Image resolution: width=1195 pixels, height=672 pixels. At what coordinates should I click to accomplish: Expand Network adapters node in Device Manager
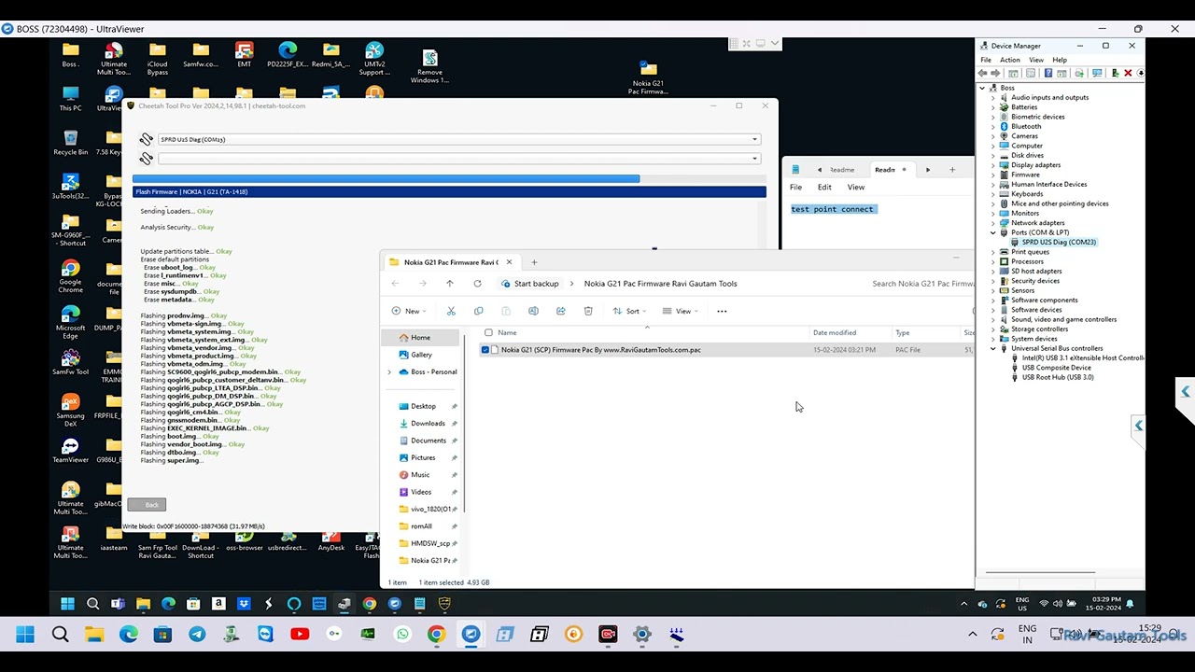tap(992, 223)
